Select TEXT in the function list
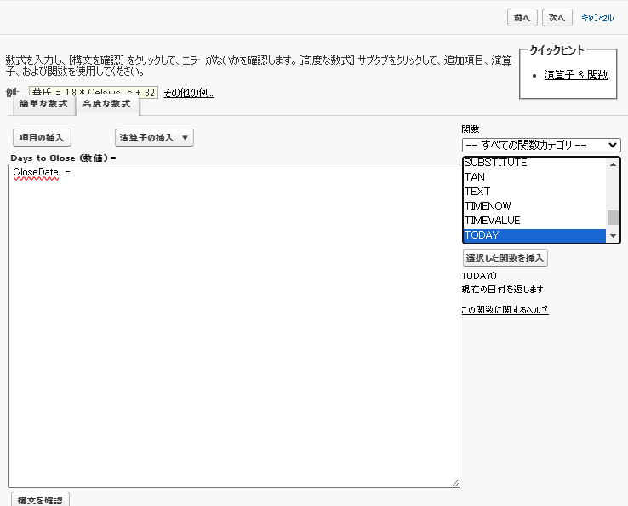The height and width of the screenshot is (506, 628). point(534,192)
